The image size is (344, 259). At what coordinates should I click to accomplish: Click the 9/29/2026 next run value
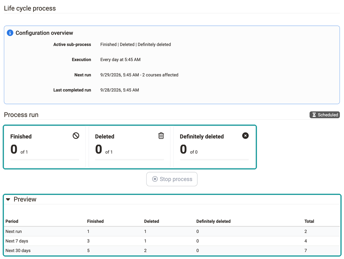139,75
